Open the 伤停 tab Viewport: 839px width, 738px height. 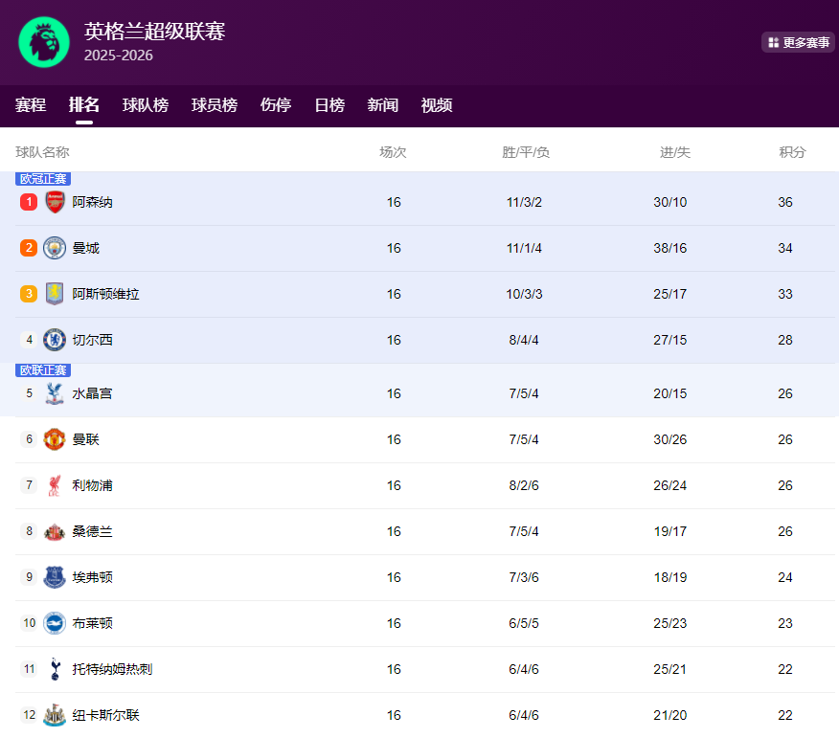276,105
